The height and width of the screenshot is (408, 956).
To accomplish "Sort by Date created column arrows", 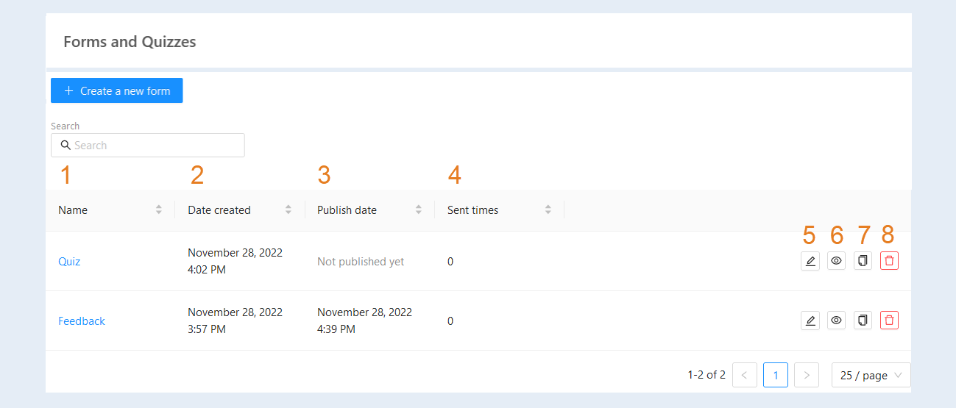I will pyautogui.click(x=288, y=210).
